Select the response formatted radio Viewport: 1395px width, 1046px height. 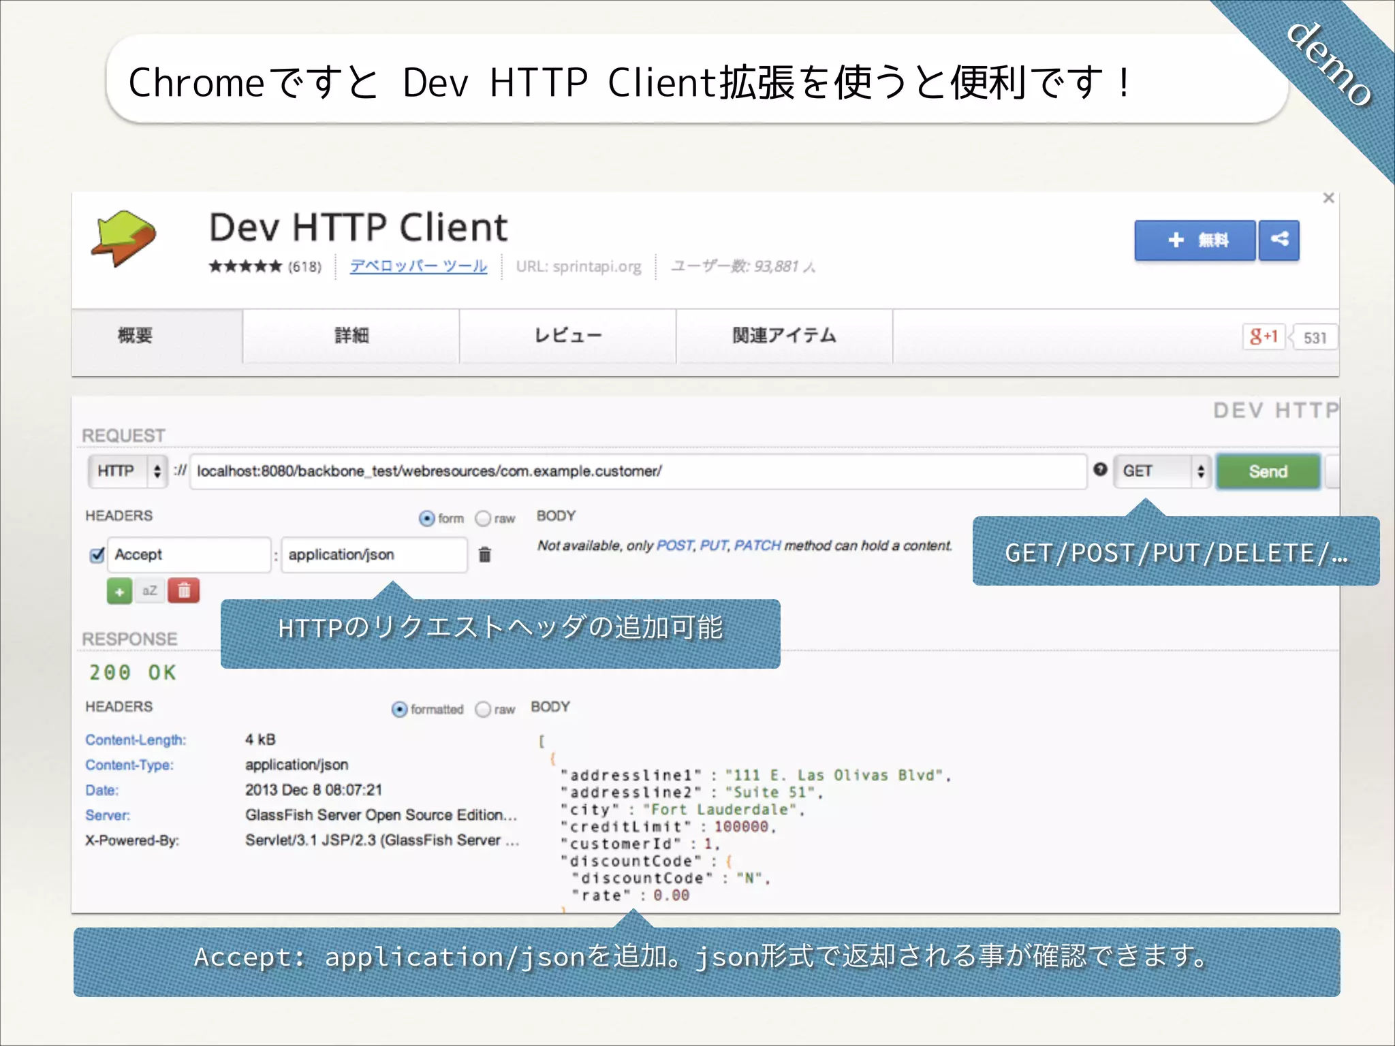click(400, 710)
